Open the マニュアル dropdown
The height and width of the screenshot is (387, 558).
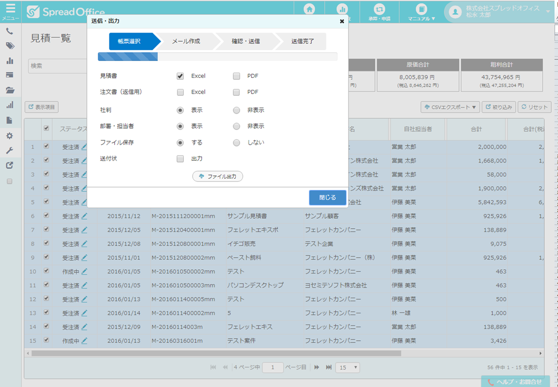(x=421, y=12)
